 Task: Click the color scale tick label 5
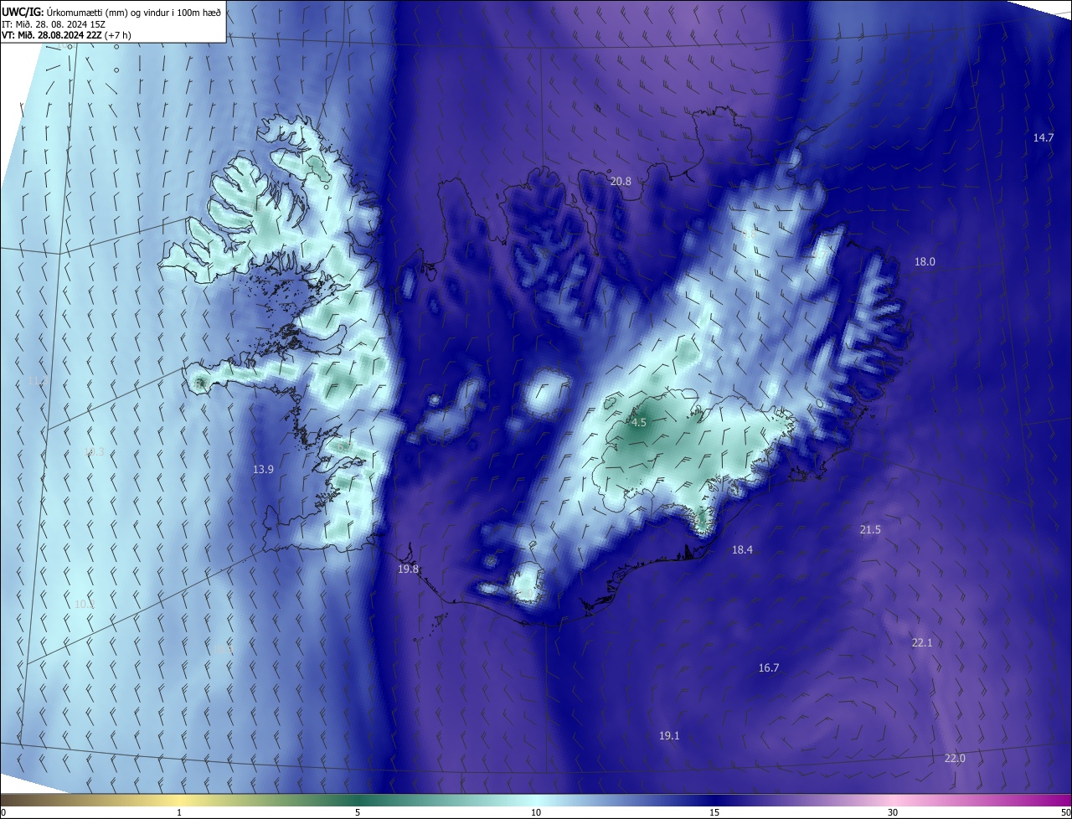tap(358, 812)
